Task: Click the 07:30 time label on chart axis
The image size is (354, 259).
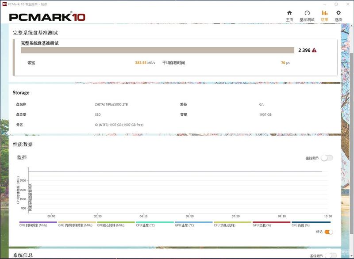Action: [235, 216]
